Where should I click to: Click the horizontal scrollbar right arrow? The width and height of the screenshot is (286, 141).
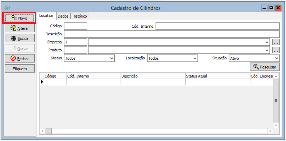[x=270, y=131]
